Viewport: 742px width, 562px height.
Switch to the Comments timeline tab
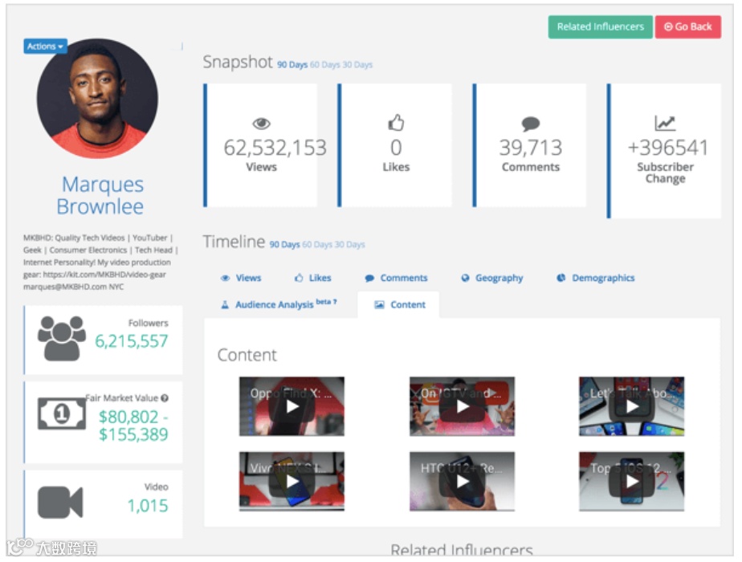(x=396, y=278)
